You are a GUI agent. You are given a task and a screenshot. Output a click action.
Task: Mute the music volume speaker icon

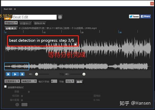point(31,74)
